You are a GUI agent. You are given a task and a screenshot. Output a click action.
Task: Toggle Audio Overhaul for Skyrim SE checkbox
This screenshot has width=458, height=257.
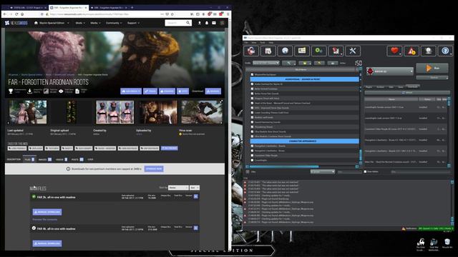[252, 84]
